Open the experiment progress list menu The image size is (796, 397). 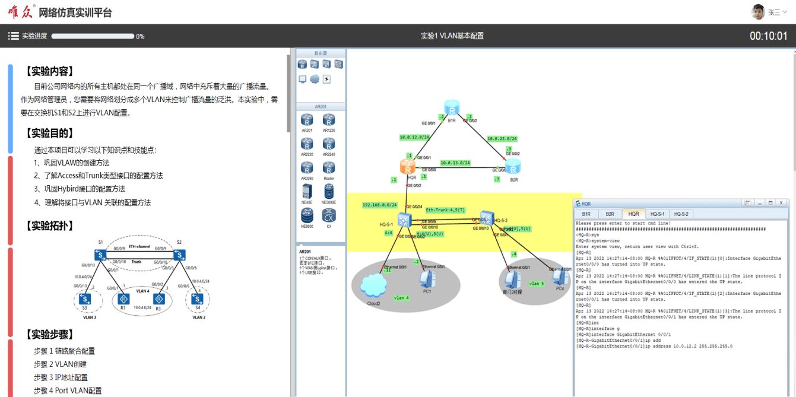pyautogui.click(x=14, y=36)
